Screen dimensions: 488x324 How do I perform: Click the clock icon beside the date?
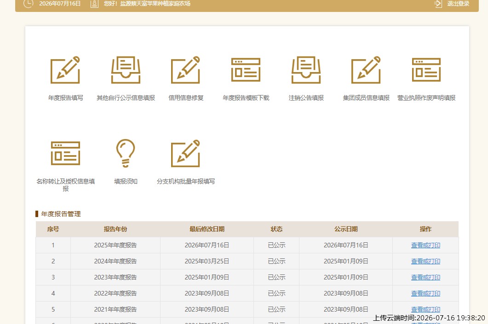click(x=29, y=3)
